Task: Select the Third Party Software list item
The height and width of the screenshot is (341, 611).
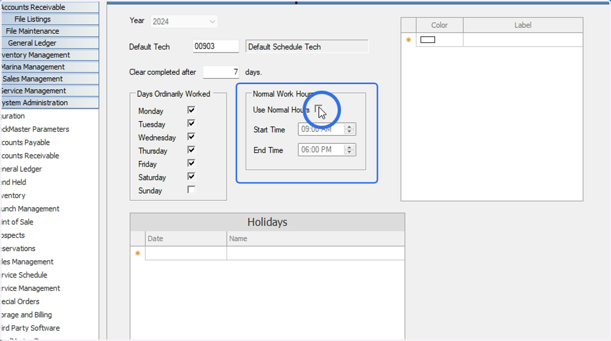Action: pyautogui.click(x=30, y=328)
